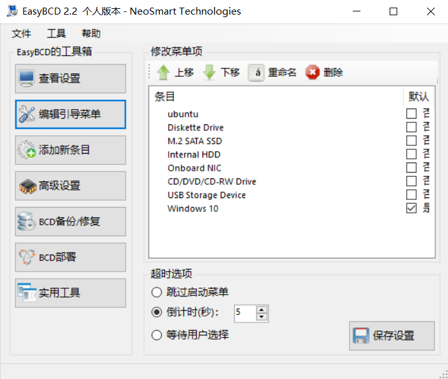Open the 帮助 menu
Viewport: 448px width, 379px height.
(91, 34)
